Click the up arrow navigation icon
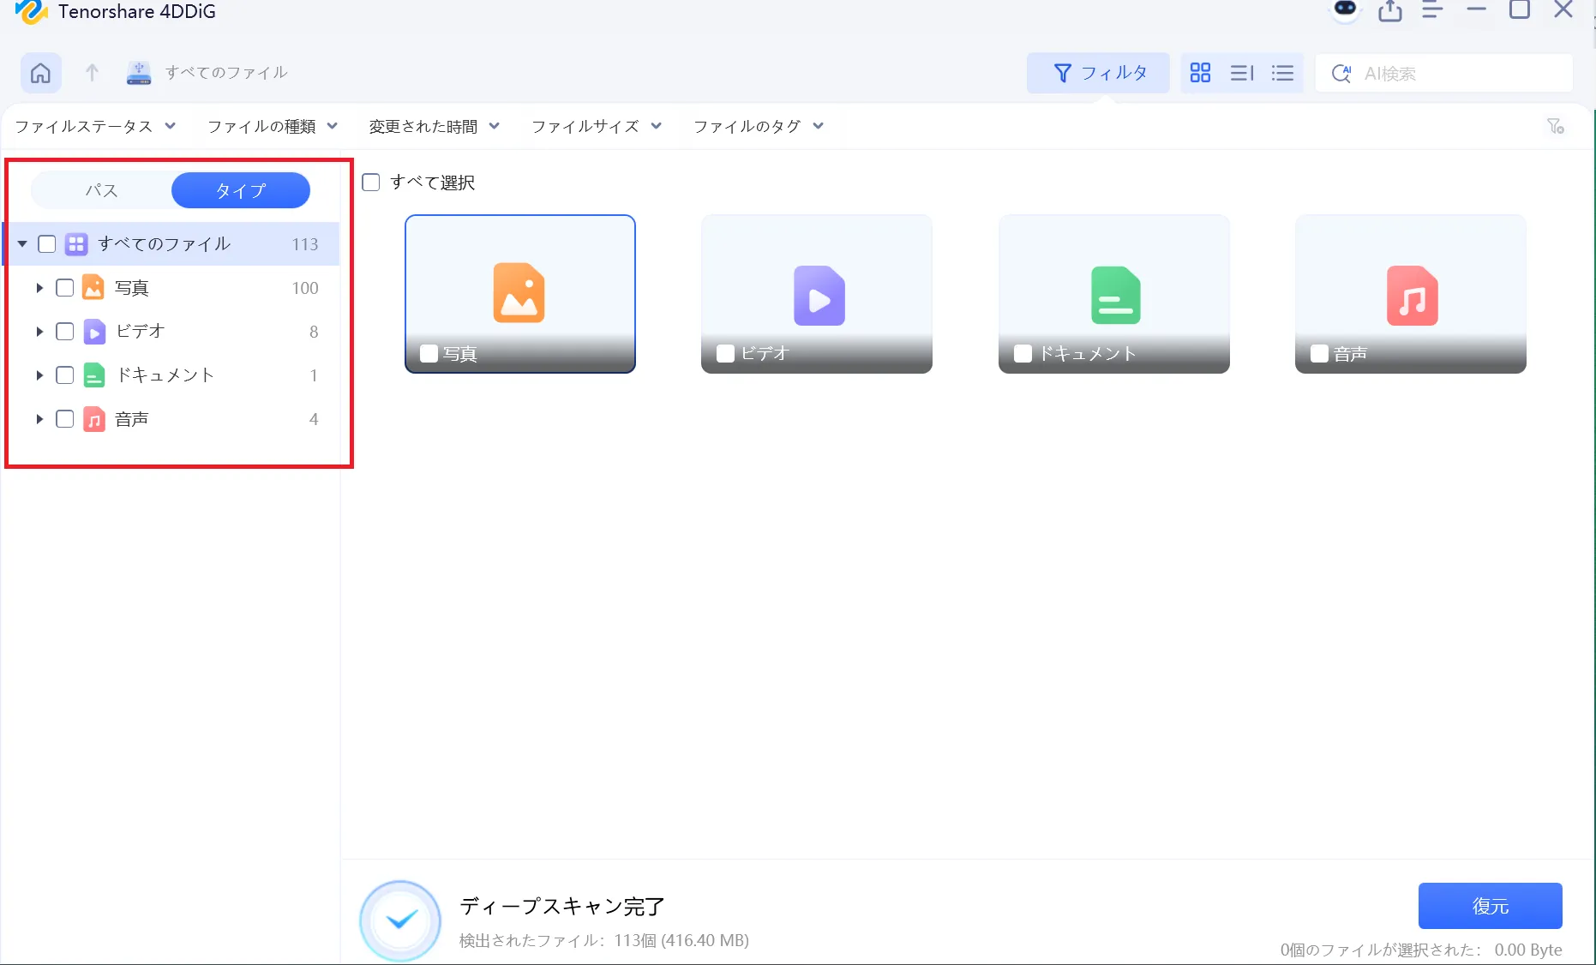Viewport: 1596px width, 965px height. [92, 73]
